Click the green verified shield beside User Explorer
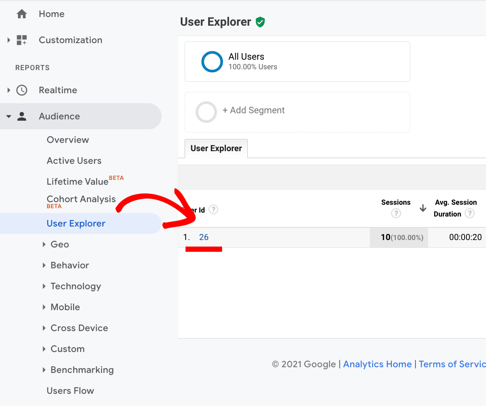The height and width of the screenshot is (406, 486). (260, 21)
